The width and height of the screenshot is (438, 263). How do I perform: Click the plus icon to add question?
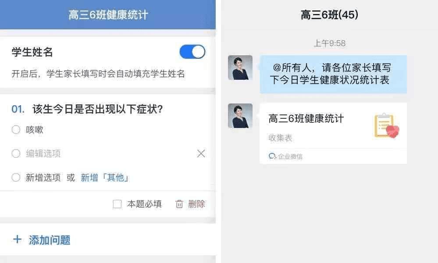pos(17,239)
